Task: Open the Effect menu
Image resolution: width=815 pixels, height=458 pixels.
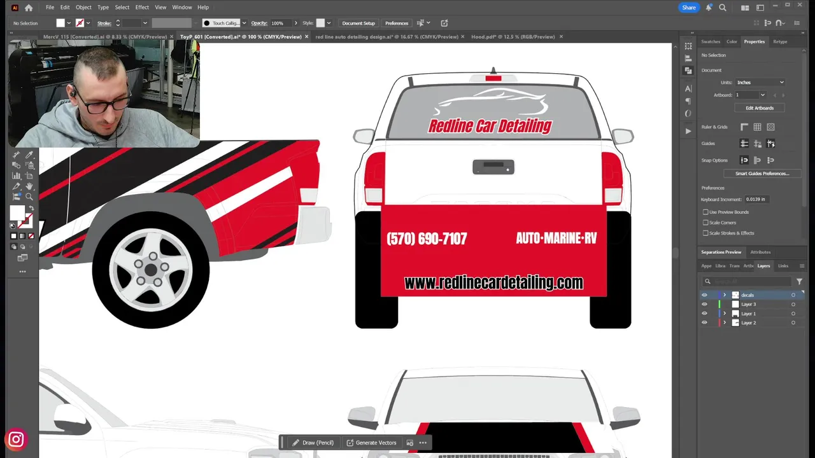Action: click(x=142, y=8)
